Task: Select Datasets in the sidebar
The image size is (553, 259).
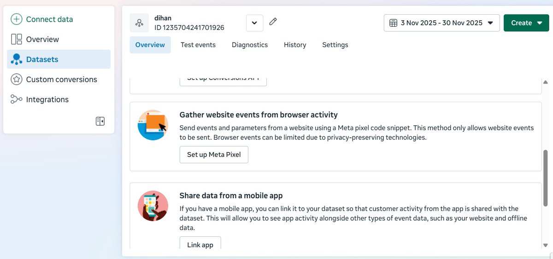Action: [59, 59]
